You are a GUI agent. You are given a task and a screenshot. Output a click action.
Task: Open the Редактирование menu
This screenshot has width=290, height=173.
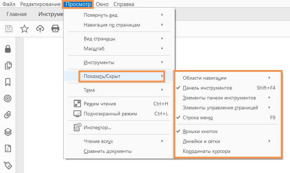click(40, 4)
